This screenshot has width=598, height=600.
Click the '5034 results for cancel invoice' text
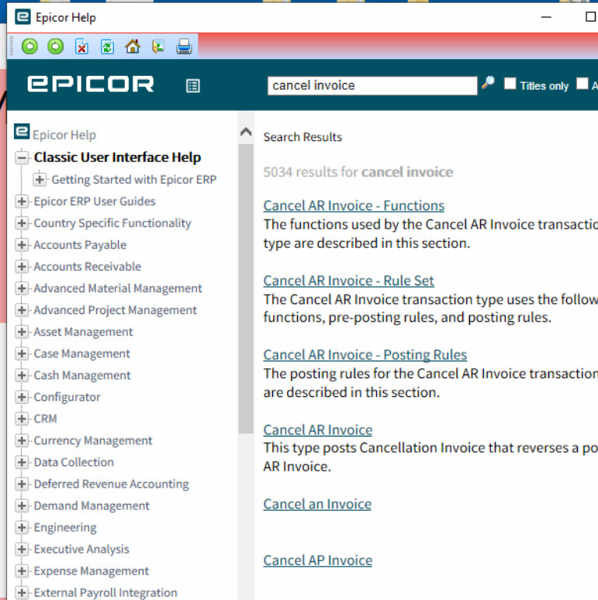pos(358,172)
